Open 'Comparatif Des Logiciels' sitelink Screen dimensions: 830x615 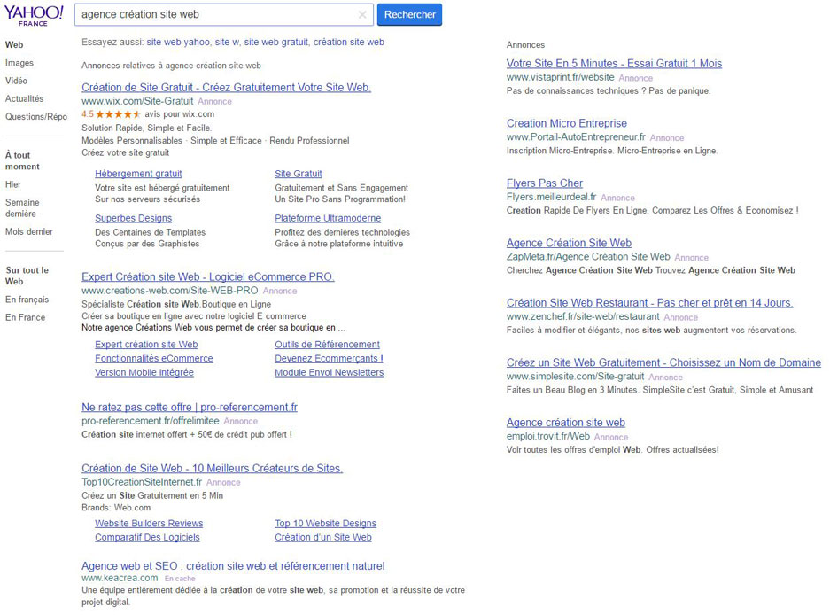point(147,538)
